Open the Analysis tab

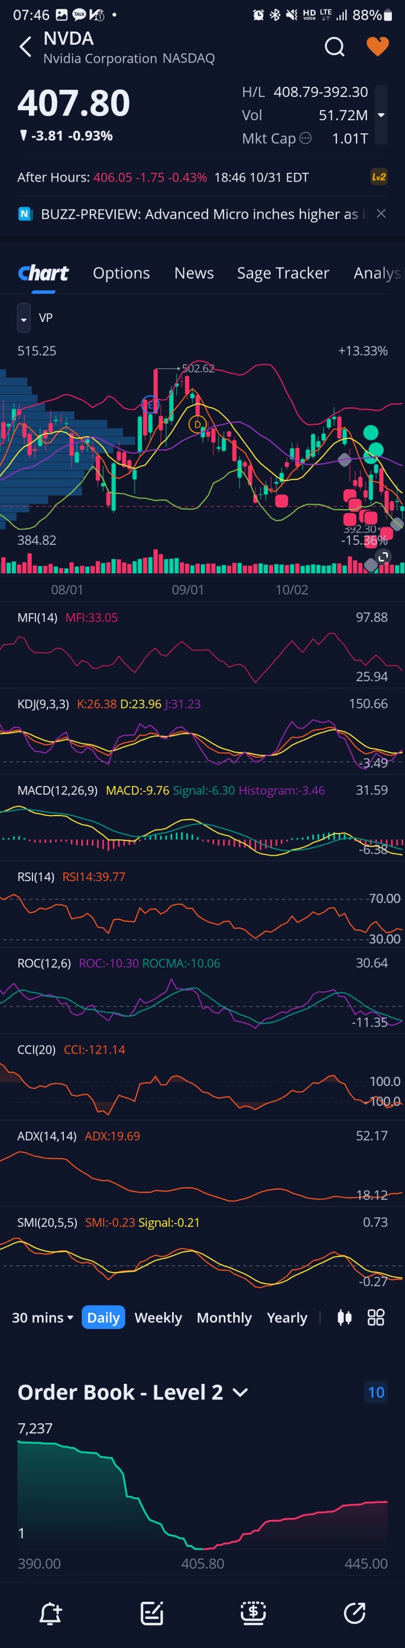pyautogui.click(x=378, y=273)
